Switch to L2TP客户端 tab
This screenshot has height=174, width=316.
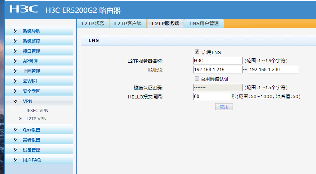[x=128, y=23]
